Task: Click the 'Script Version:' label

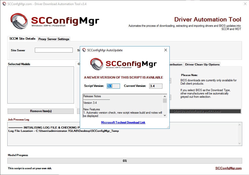Action: 94,86
